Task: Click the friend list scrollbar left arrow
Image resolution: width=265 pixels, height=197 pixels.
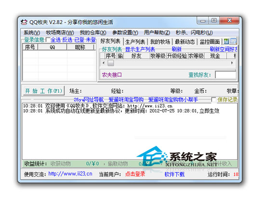Action: click(104, 63)
